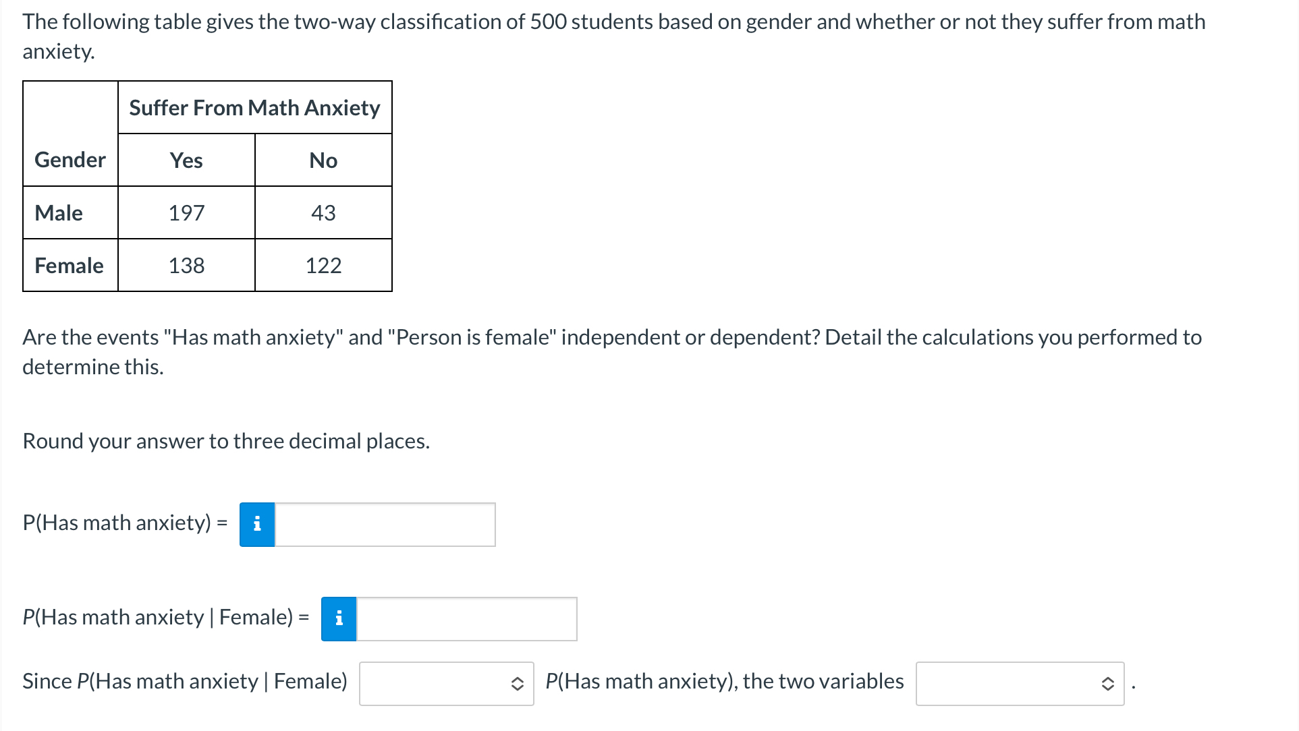Image resolution: width=1299 pixels, height=731 pixels.
Task: Click info icon beside P(Has math anxiety | Female) field
Action: (339, 618)
